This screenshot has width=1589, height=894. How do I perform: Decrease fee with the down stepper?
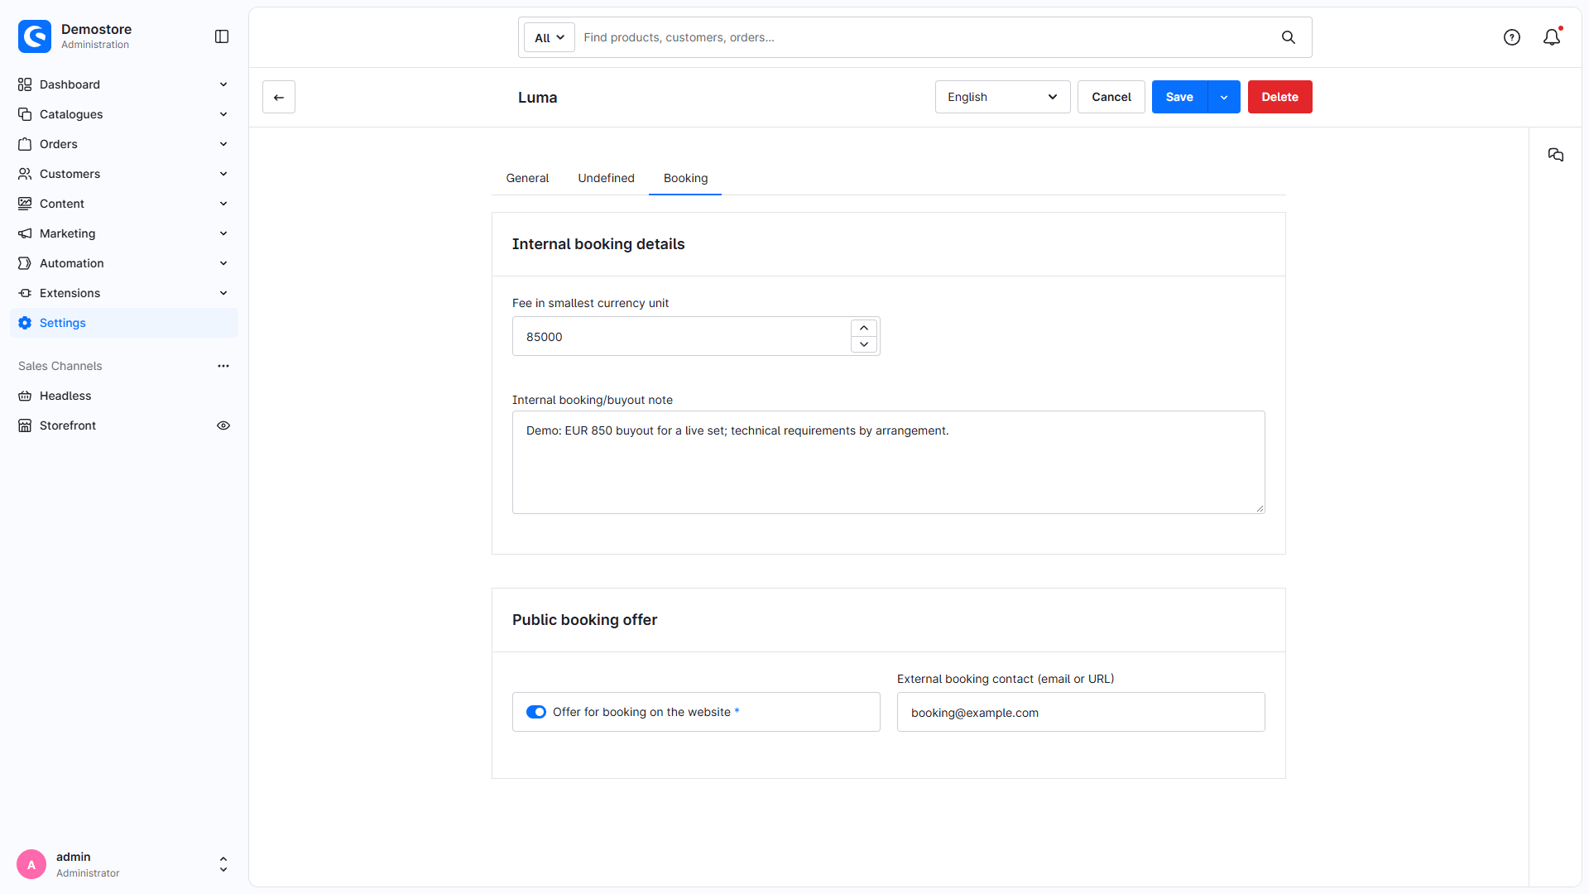(864, 344)
